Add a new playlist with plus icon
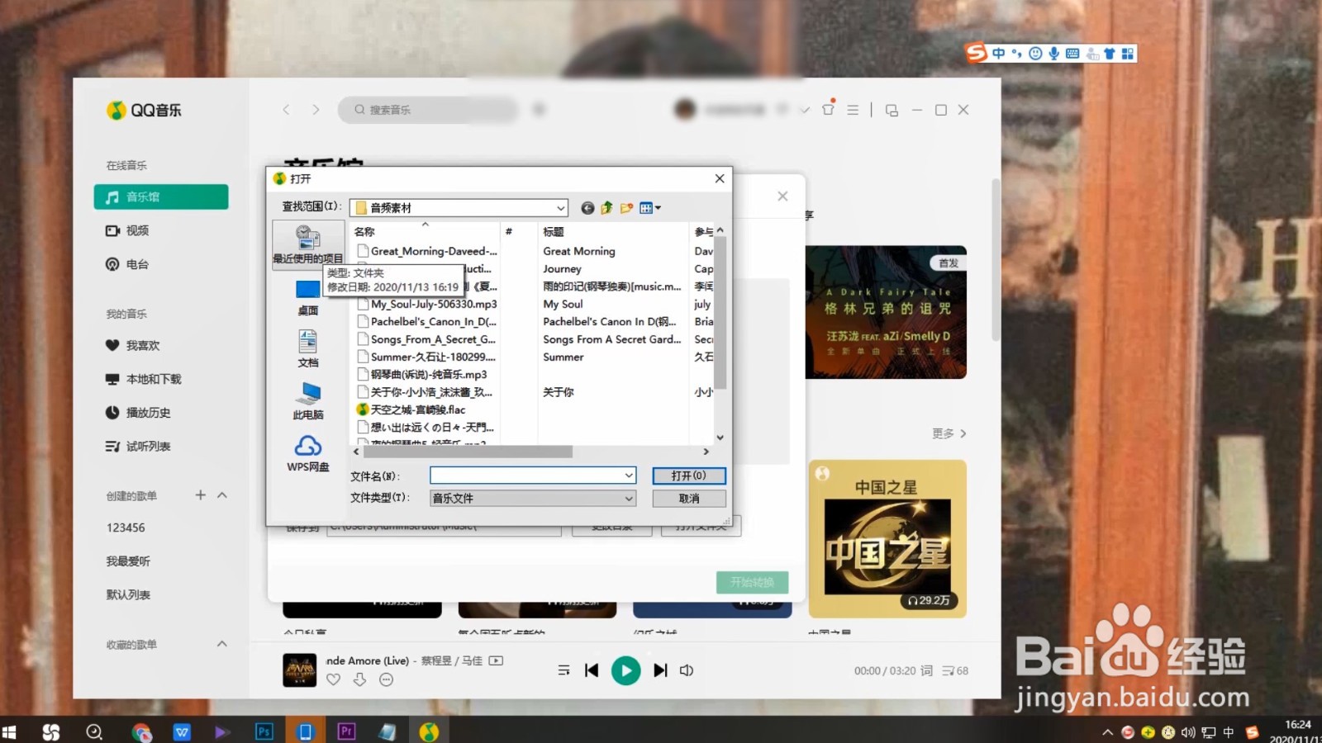The width and height of the screenshot is (1322, 743). 200,495
